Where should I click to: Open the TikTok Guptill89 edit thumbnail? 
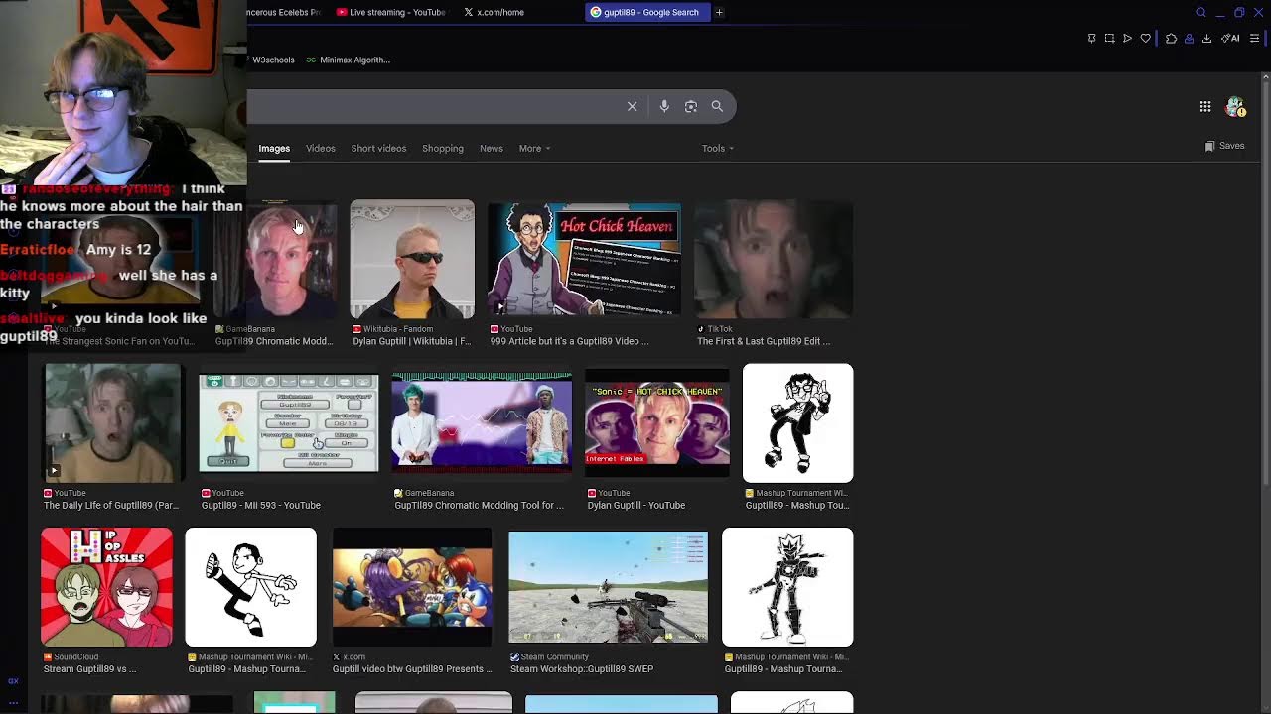[x=774, y=260]
